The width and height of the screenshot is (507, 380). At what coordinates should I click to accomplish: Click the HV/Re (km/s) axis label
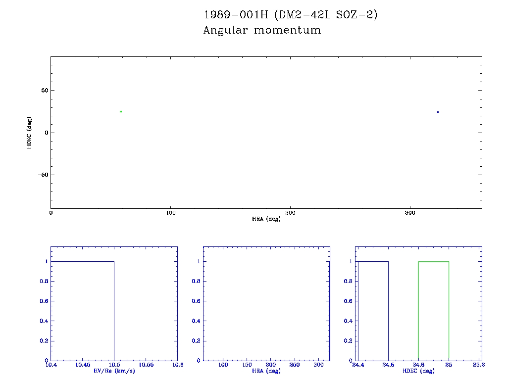pos(114,371)
